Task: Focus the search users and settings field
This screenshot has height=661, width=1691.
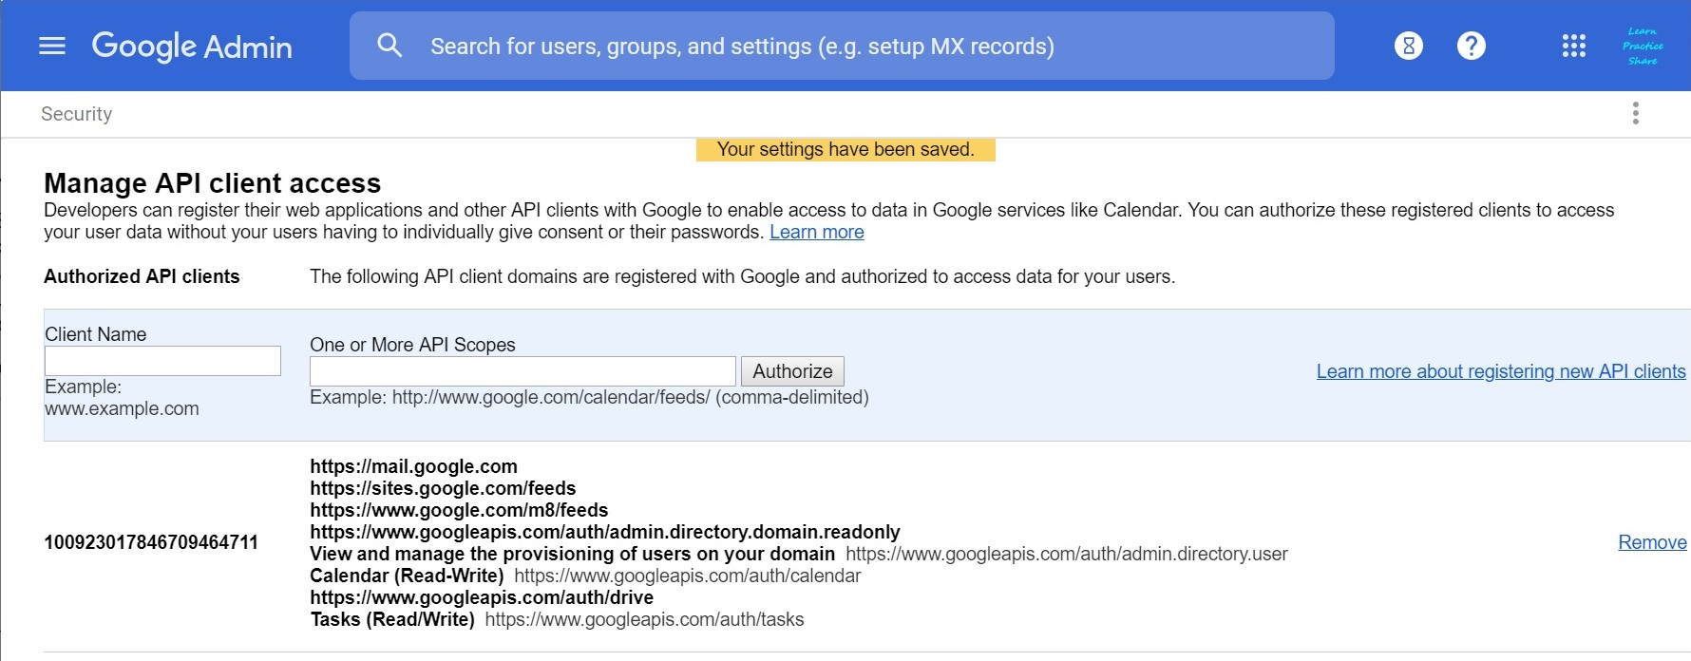Action: coord(842,46)
